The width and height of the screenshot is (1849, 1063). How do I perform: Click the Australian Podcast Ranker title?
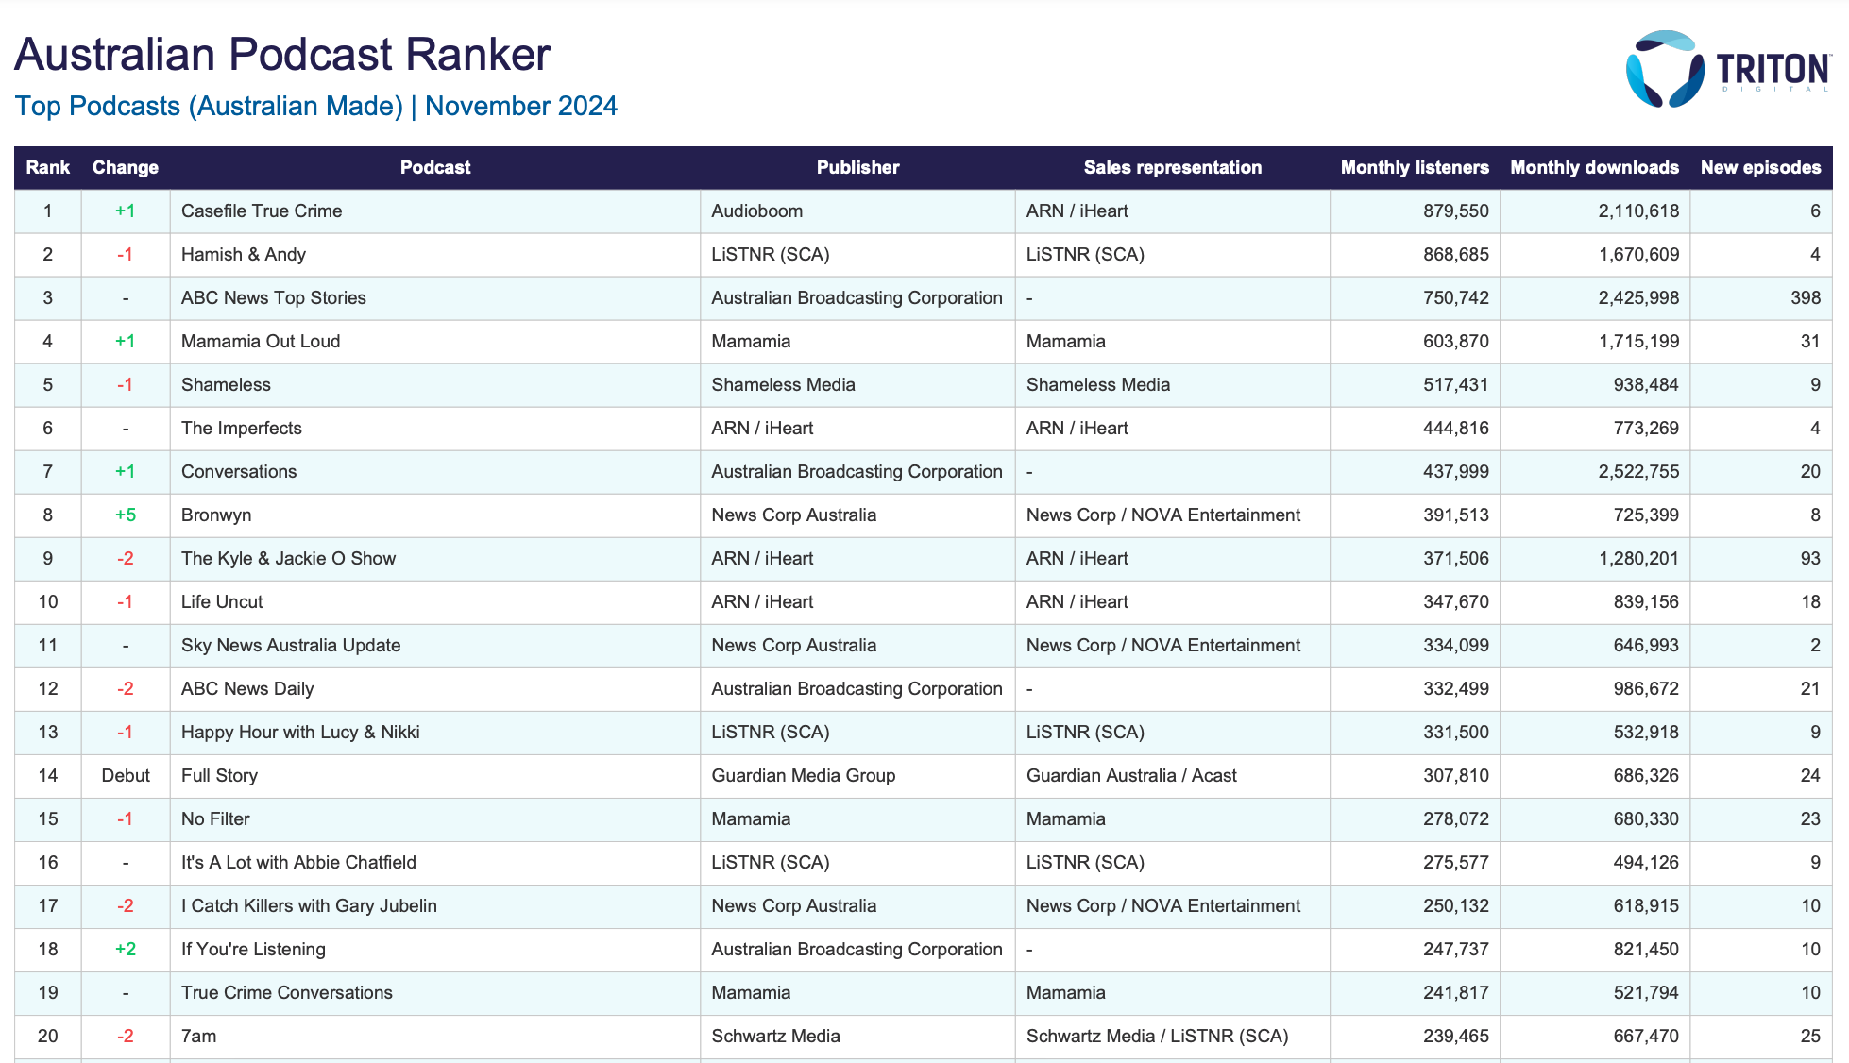click(x=282, y=54)
